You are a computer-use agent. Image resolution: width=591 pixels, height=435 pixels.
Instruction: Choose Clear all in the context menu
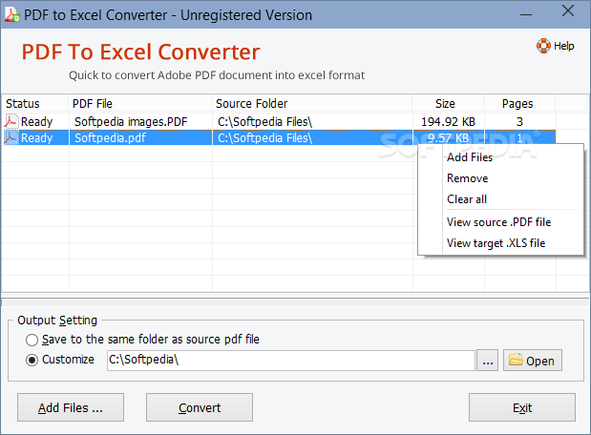[x=467, y=198]
